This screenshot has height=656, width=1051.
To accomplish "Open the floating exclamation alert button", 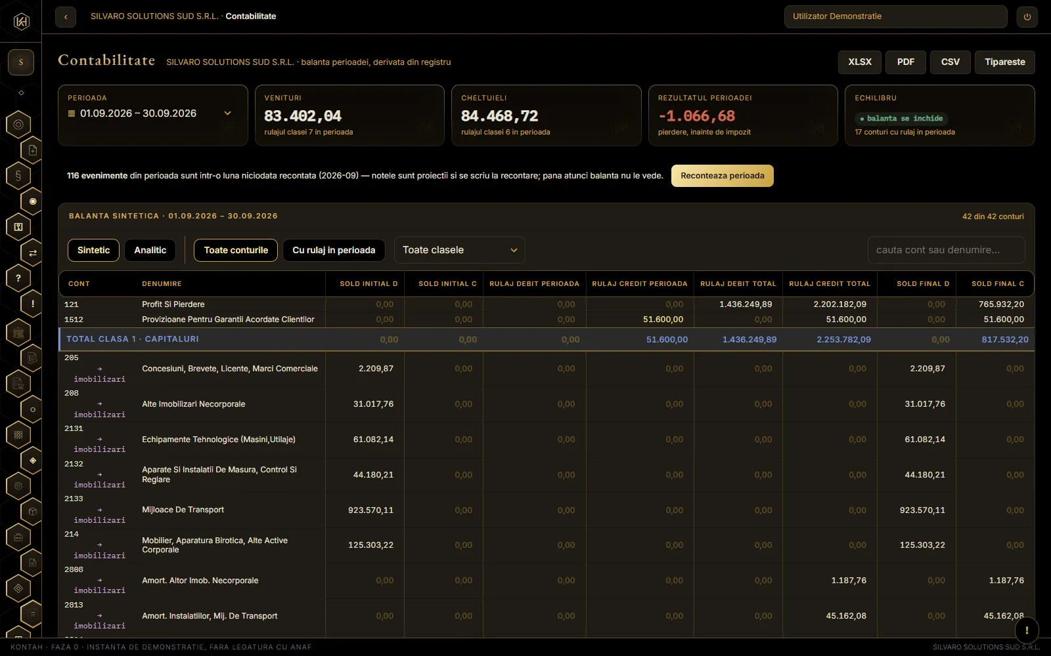I will [x=1027, y=630].
